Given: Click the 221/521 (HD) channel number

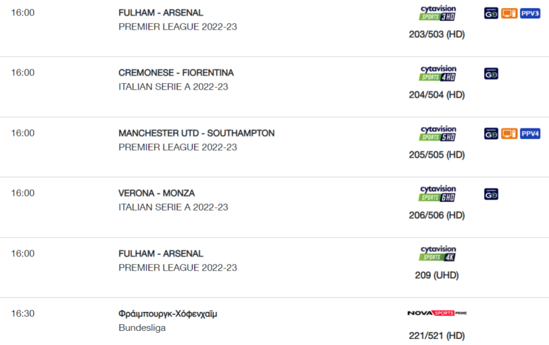Looking at the screenshot, I should (x=437, y=335).
